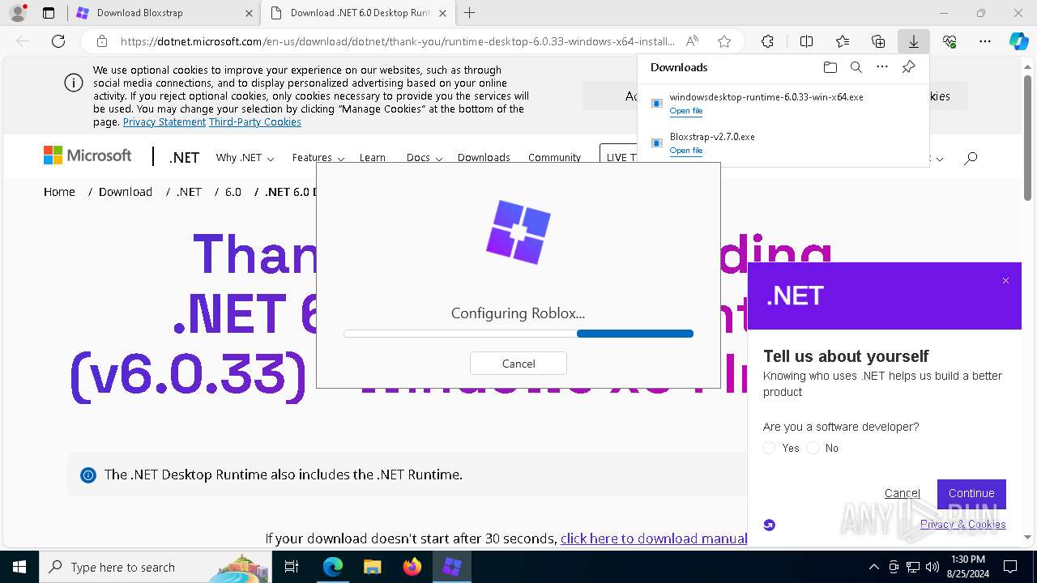Go to Download breadcrumb
1037x583 pixels.
(x=126, y=192)
